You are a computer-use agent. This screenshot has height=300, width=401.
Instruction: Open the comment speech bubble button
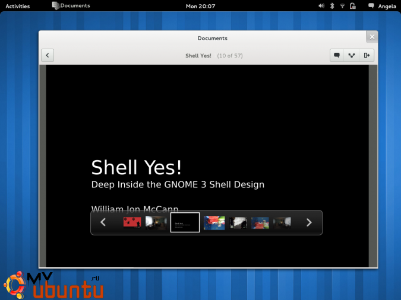[337, 55]
